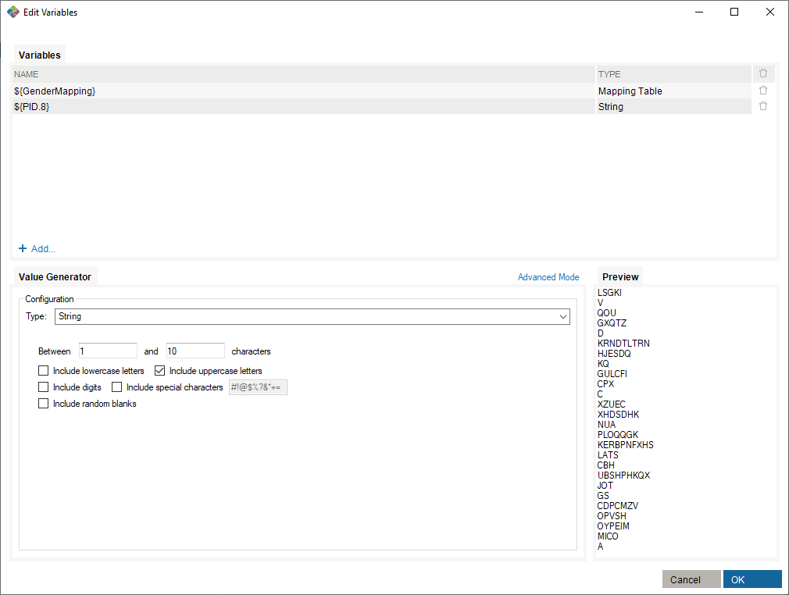Click preview value CDPCMZV
The width and height of the screenshot is (789, 595).
tap(617, 506)
